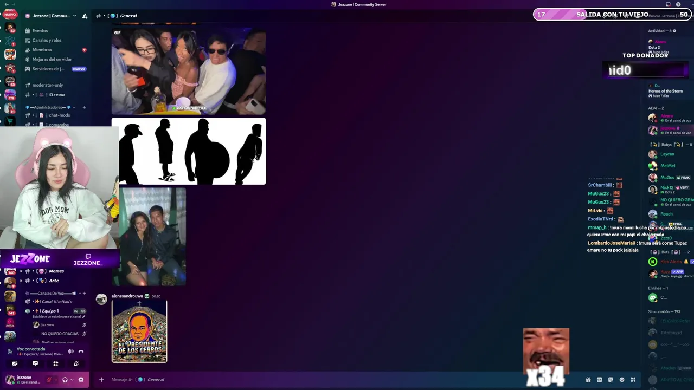This screenshot has width=694, height=390.
Task: Toggle headphone deafen
Action: (x=65, y=380)
